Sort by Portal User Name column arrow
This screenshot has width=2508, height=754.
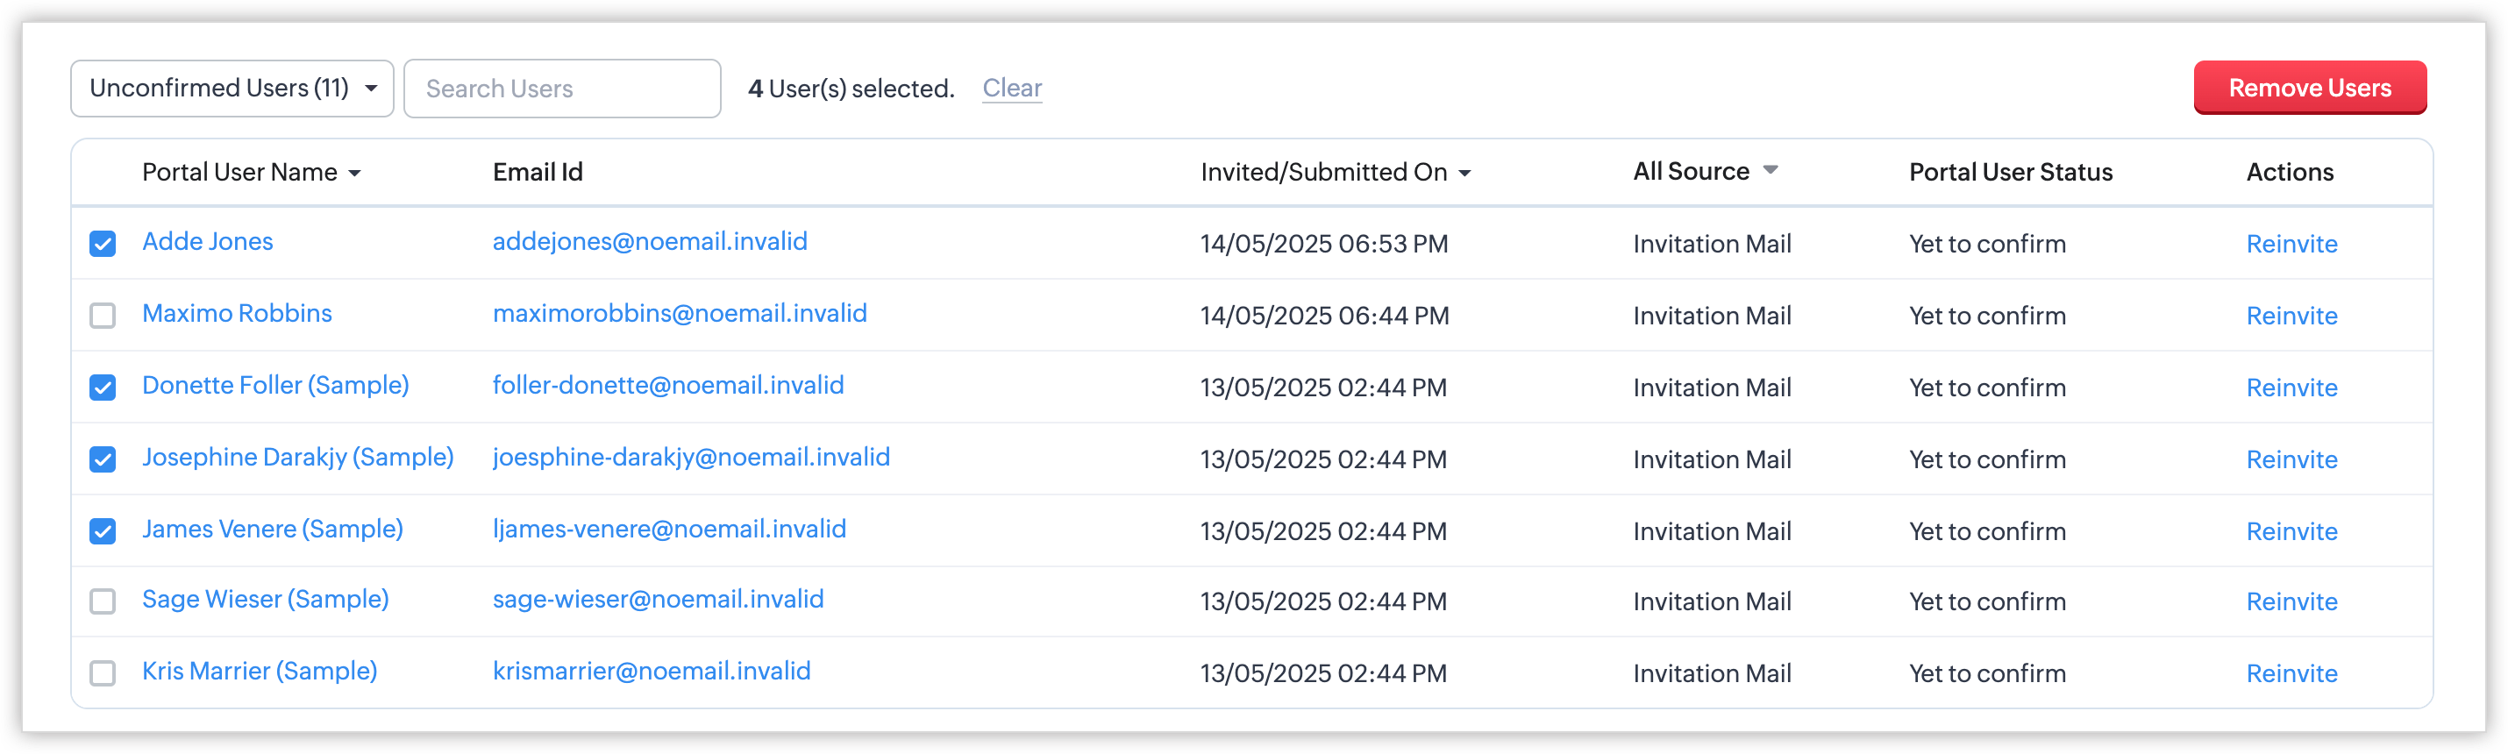coord(354,174)
